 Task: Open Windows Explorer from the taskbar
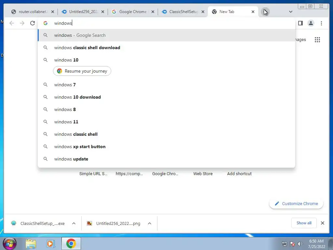[x=31, y=243]
